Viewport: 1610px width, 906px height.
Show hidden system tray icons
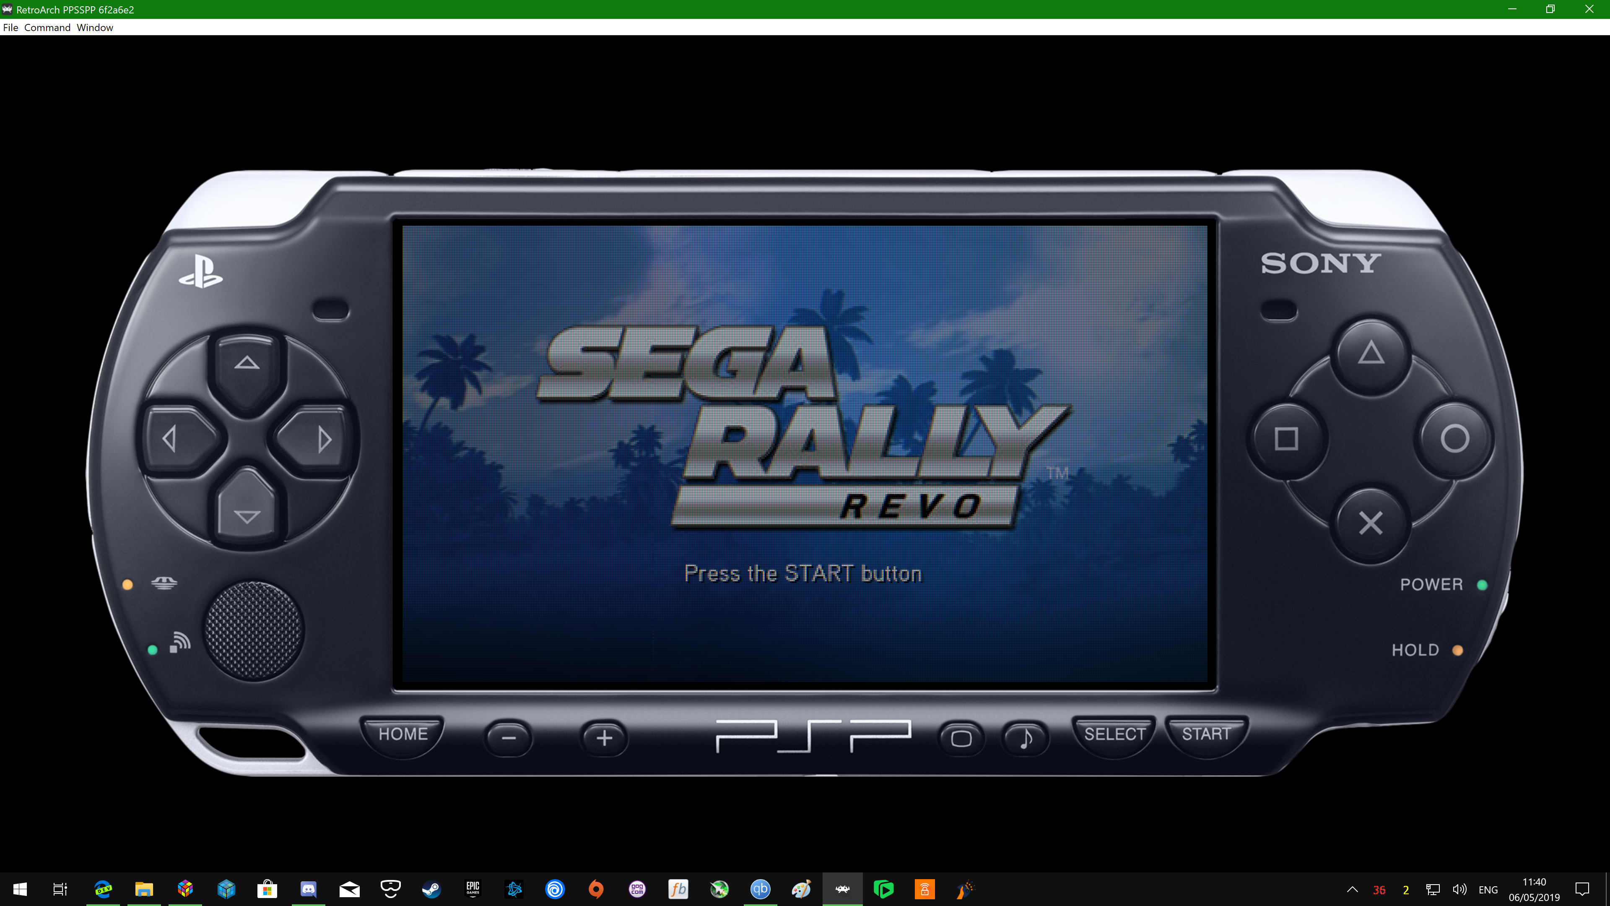1352,889
